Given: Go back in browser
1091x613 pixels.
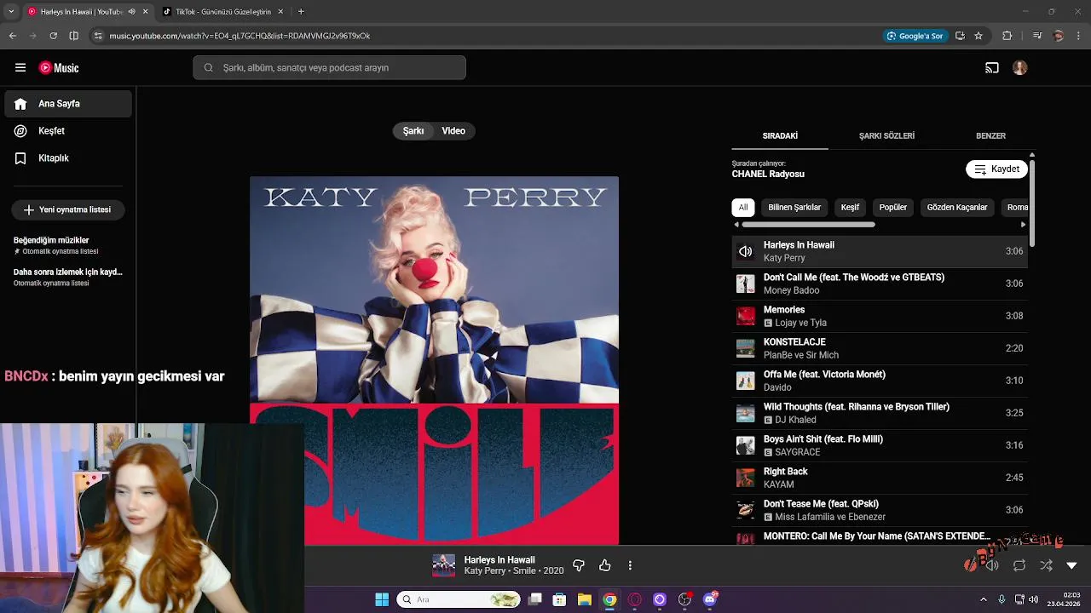Looking at the screenshot, I should (x=13, y=36).
